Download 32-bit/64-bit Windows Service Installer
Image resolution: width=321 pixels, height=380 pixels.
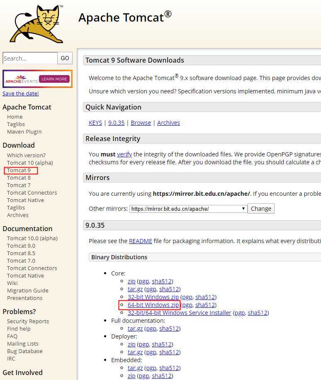click(179, 313)
